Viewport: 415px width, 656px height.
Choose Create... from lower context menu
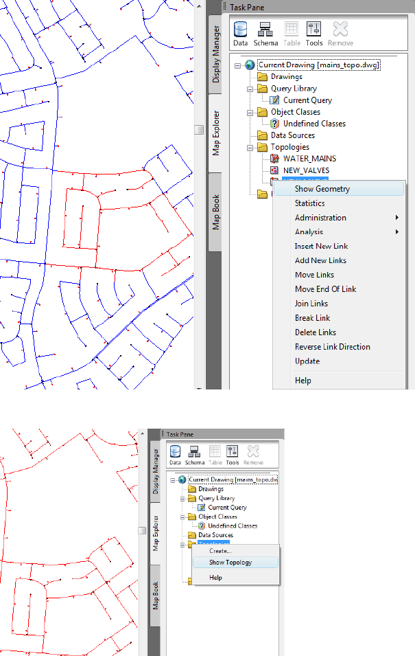click(x=235, y=551)
